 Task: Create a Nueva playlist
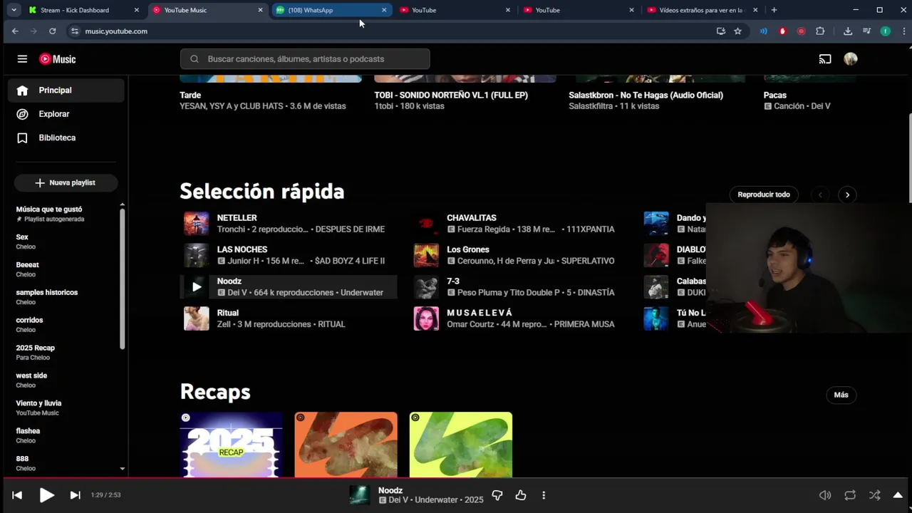point(65,183)
